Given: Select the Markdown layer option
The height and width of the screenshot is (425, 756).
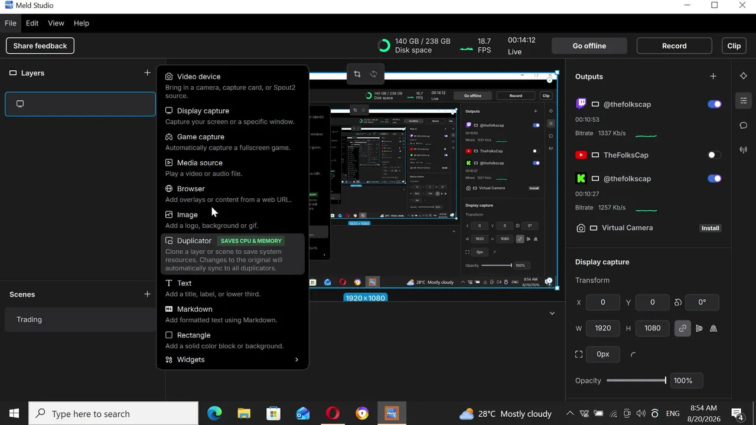Looking at the screenshot, I should 232,314.
